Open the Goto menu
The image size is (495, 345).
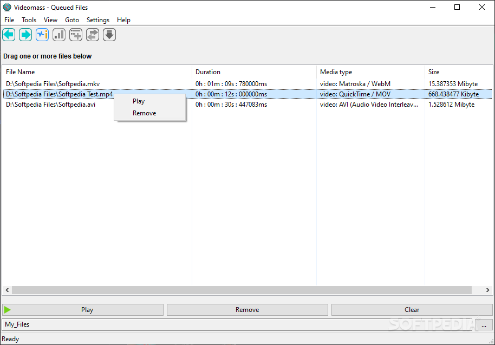coord(72,20)
